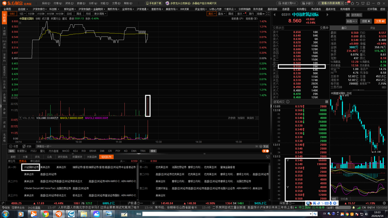Open the 自选 dropdown beside stock name
Screen dimensions: 388x218
click(x=352, y=21)
